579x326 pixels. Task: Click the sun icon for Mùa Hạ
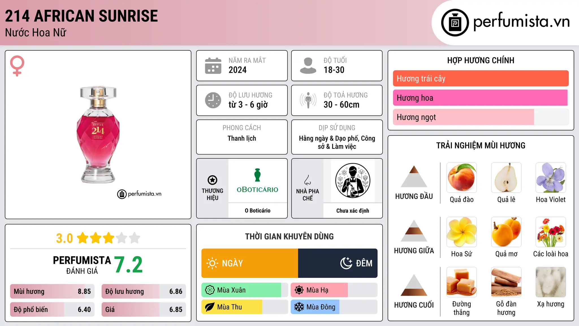pyautogui.click(x=299, y=290)
